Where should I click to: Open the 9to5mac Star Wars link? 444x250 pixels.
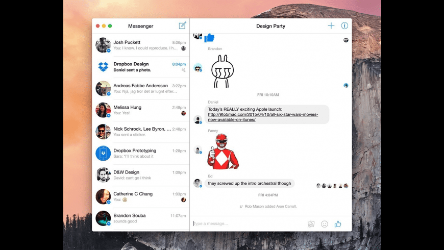click(x=263, y=117)
